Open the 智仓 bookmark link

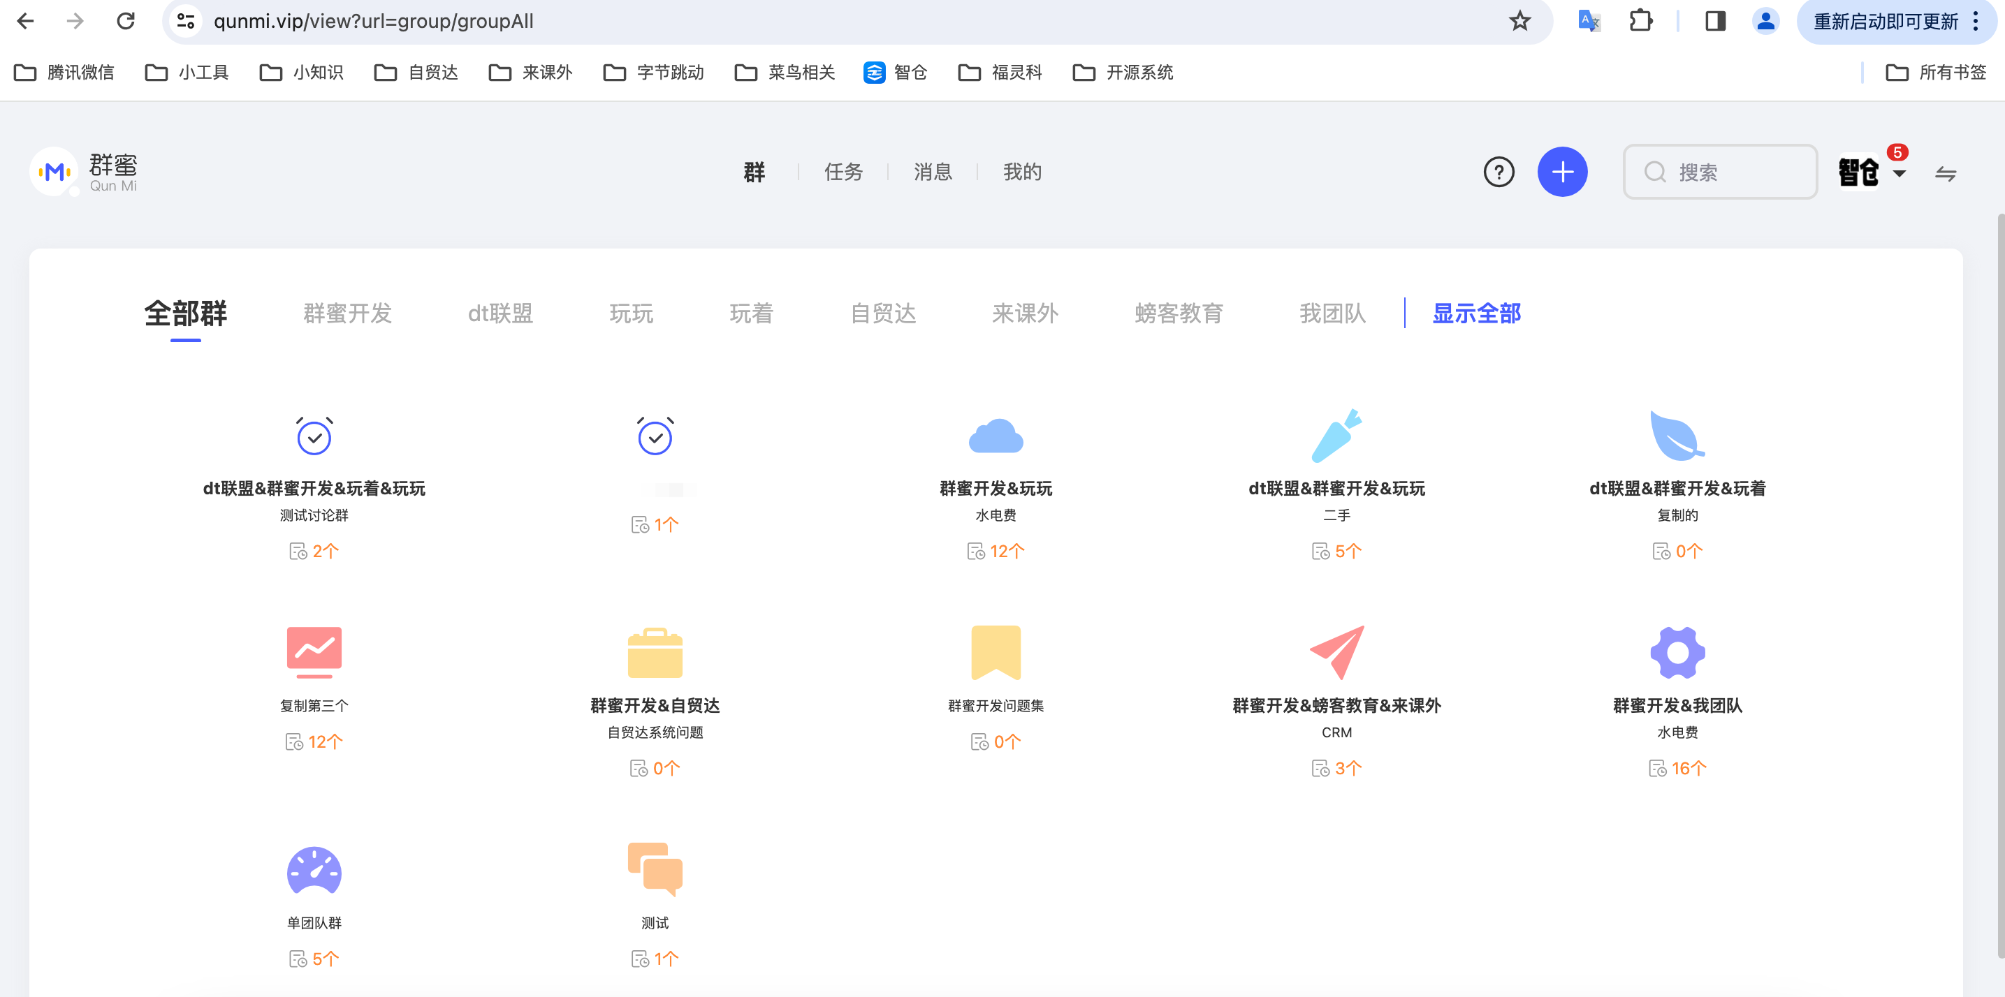tap(895, 73)
